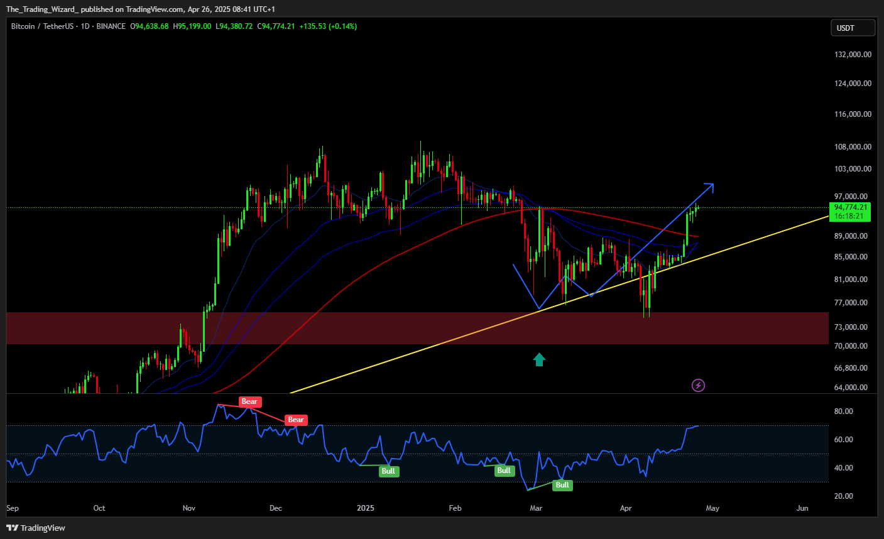Image resolution: width=884 pixels, height=539 pixels.
Task: Click the teal up arrow marker below support zone
Action: click(x=539, y=359)
